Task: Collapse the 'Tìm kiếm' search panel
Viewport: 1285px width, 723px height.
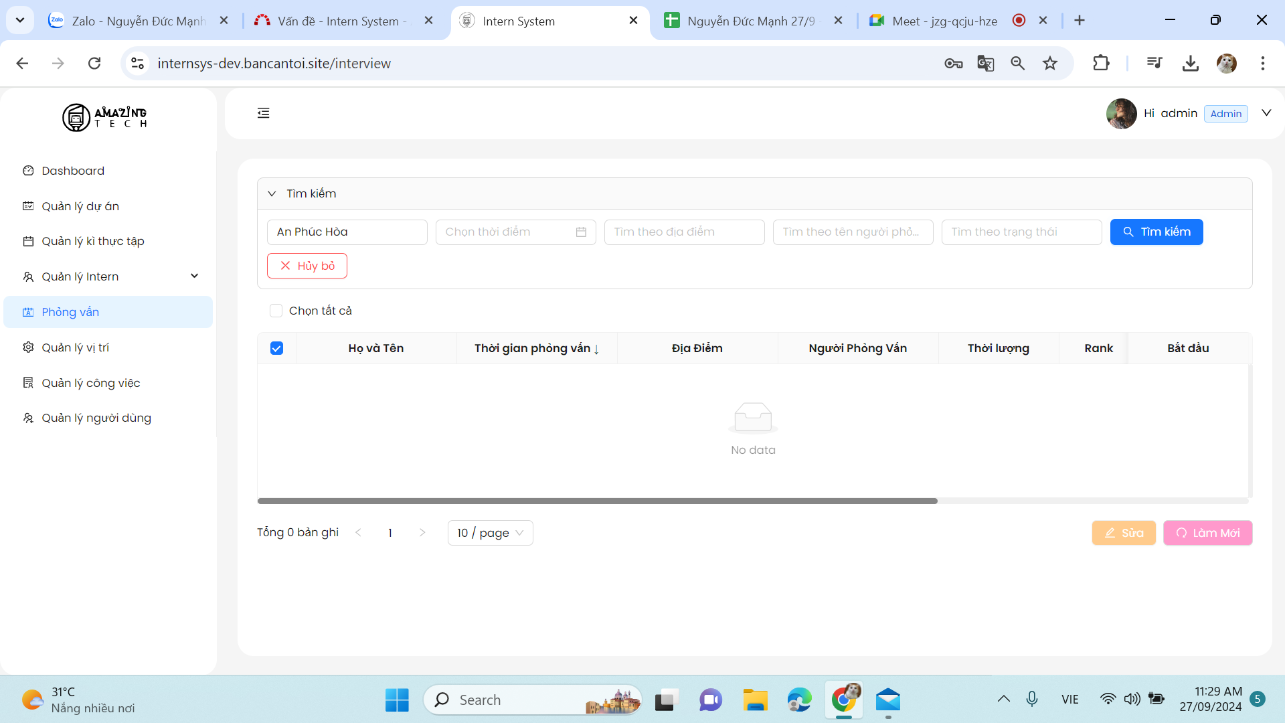Action: click(272, 193)
